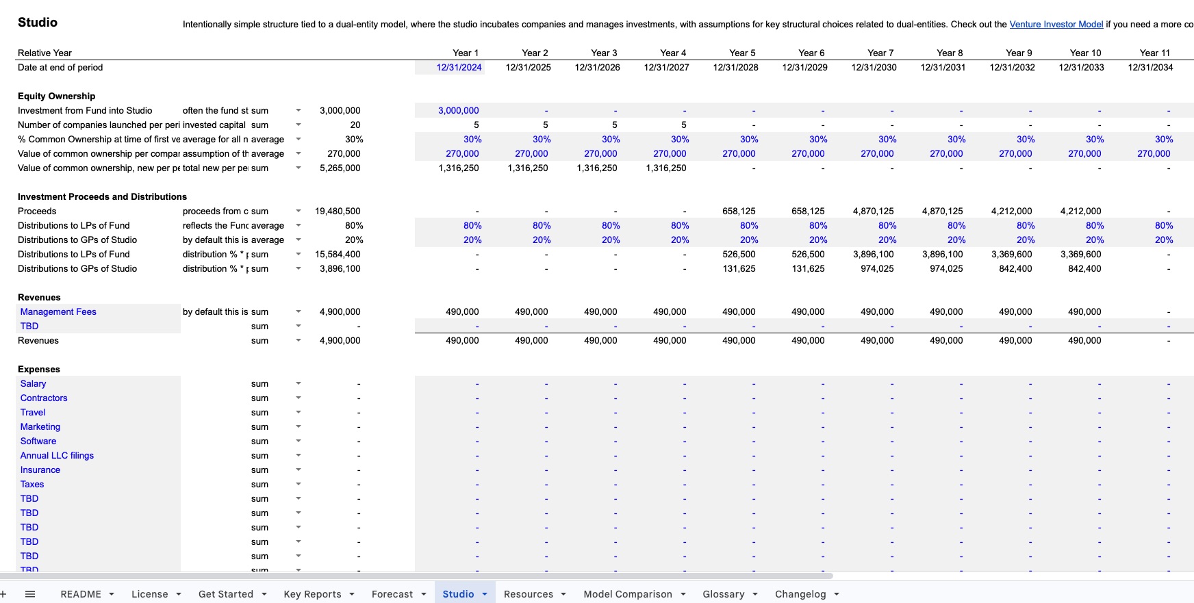This screenshot has height=603, width=1194.
Task: Open the Get Started sheet tab
Action: click(225, 594)
